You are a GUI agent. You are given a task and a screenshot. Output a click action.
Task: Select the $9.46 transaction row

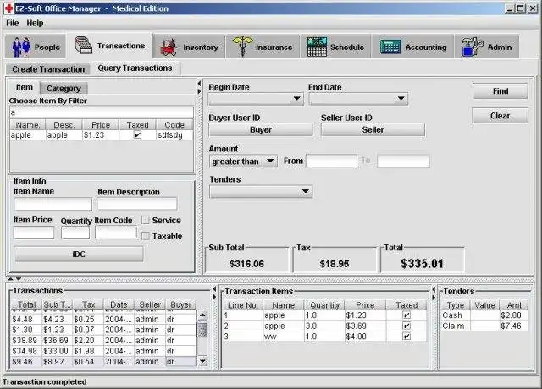[x=103, y=361]
